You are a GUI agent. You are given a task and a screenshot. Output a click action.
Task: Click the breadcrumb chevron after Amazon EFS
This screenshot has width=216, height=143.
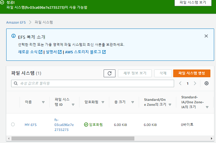point(30,22)
